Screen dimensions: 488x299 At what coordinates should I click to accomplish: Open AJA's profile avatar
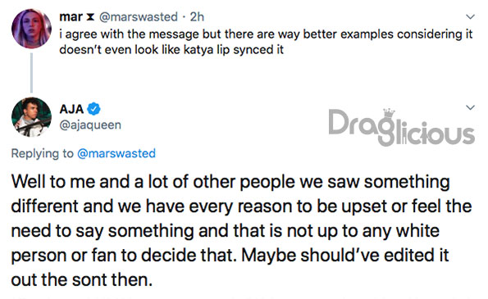pos(31,117)
